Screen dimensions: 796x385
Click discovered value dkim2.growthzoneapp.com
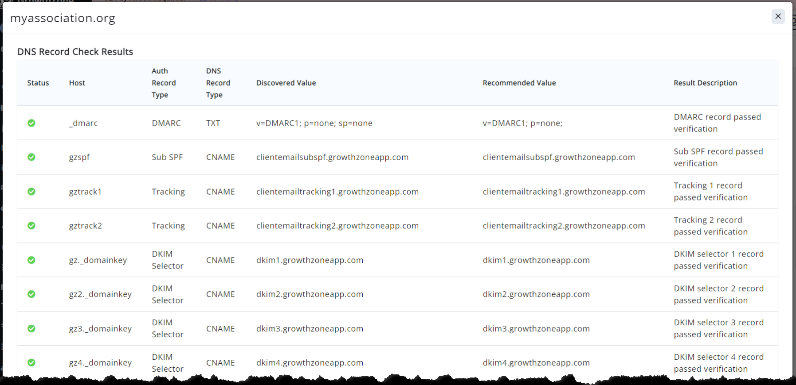pyautogui.click(x=310, y=294)
